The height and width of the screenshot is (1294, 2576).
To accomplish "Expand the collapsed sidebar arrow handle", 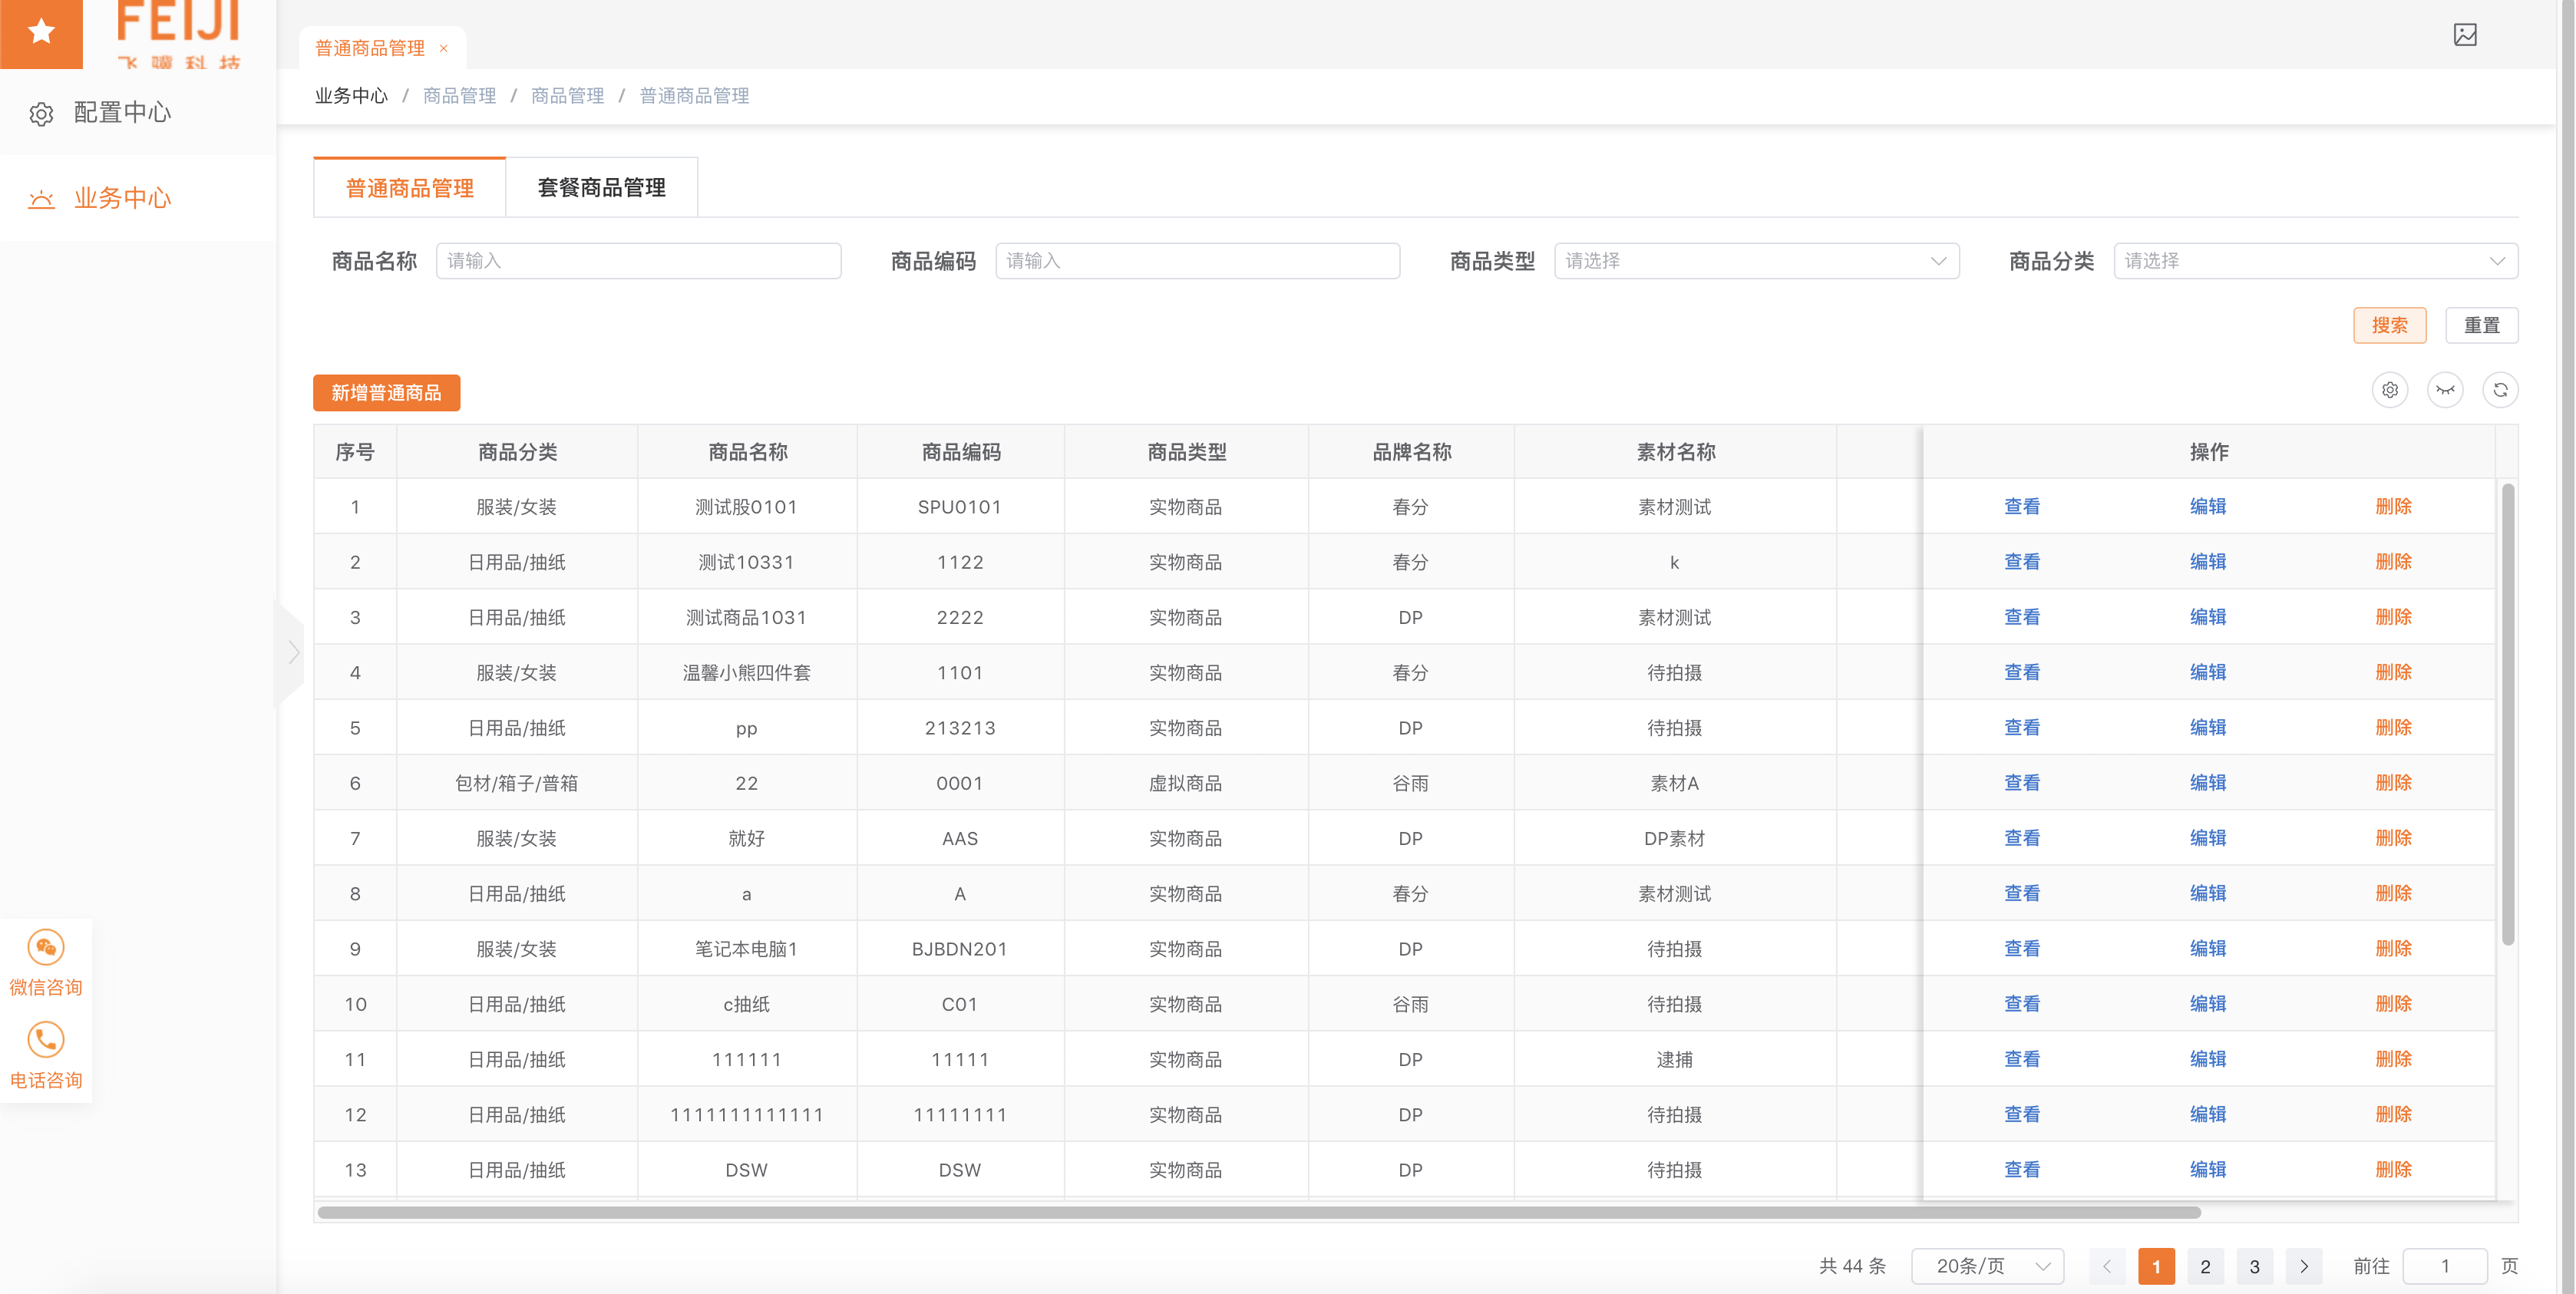I will [291, 653].
